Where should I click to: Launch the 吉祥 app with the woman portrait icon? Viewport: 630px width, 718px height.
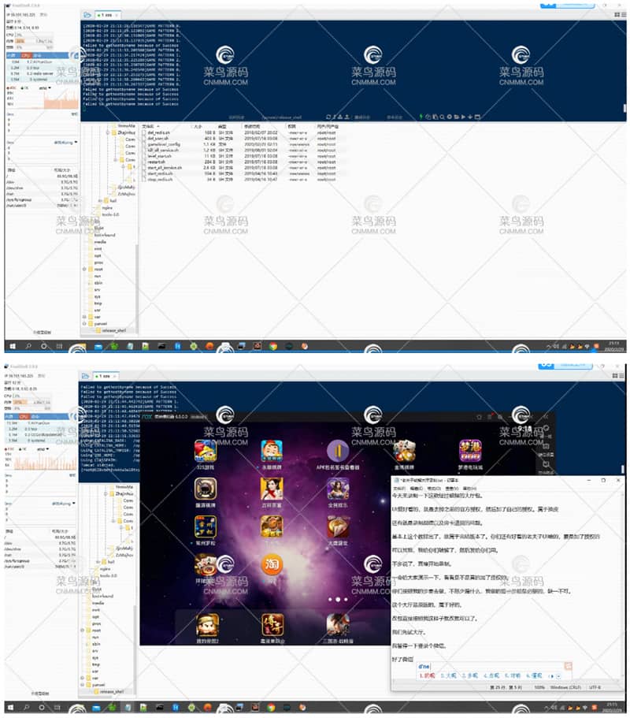pyautogui.click(x=272, y=489)
